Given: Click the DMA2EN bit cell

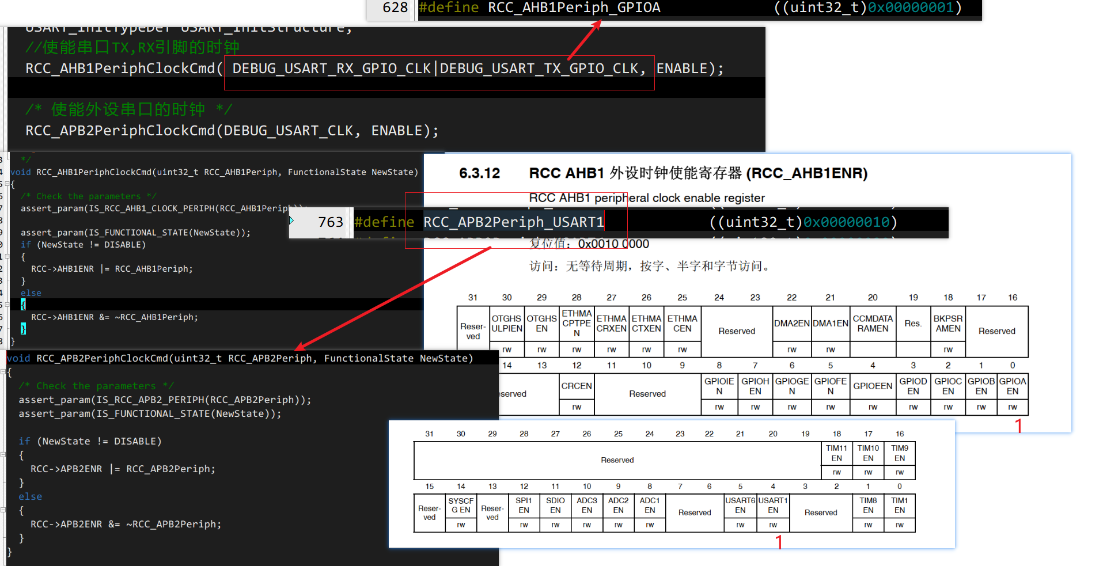Looking at the screenshot, I should point(792,324).
